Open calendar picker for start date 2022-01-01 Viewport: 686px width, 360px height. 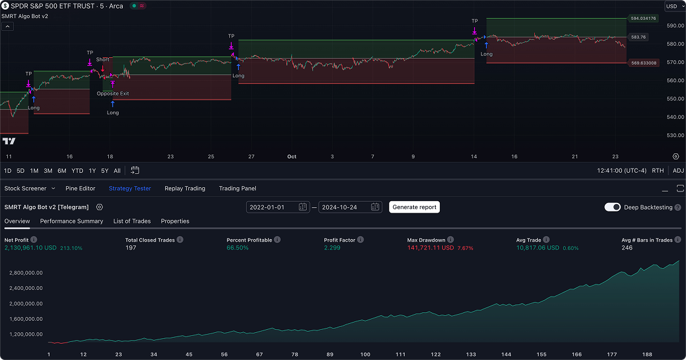tap(302, 207)
